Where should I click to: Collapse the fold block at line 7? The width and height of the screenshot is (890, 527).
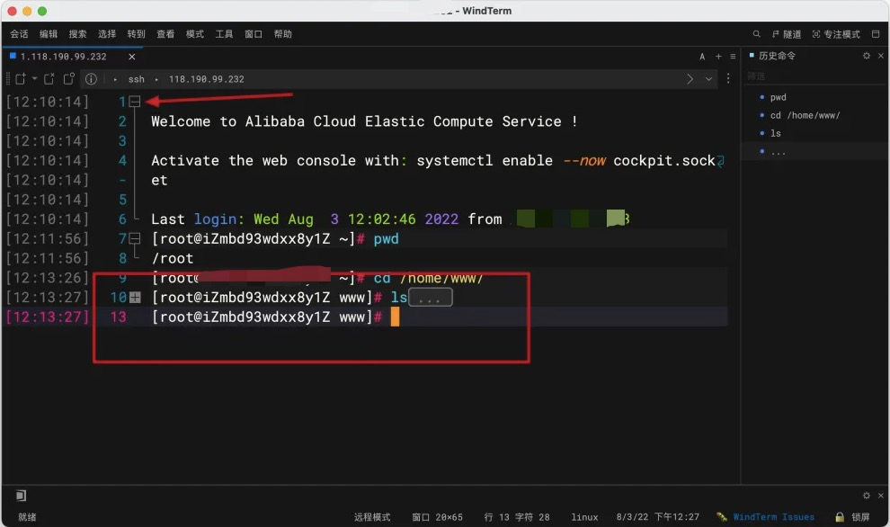(x=135, y=238)
